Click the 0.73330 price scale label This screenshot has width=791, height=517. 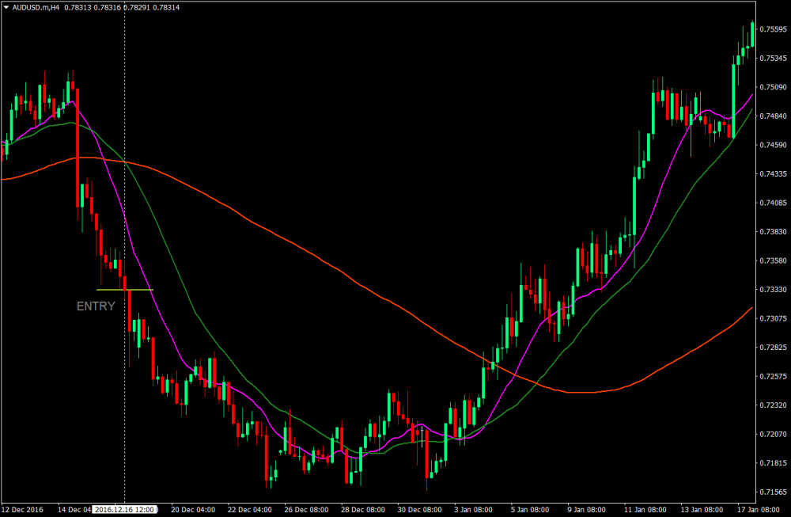pos(772,290)
